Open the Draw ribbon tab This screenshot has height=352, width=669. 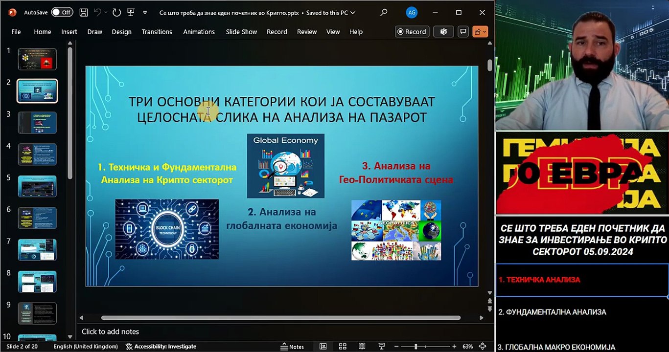tap(95, 32)
